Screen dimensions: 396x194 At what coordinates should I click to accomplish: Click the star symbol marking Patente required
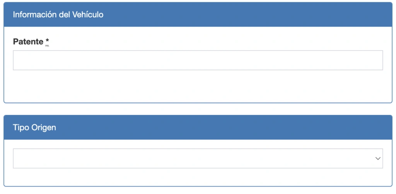[x=47, y=41]
